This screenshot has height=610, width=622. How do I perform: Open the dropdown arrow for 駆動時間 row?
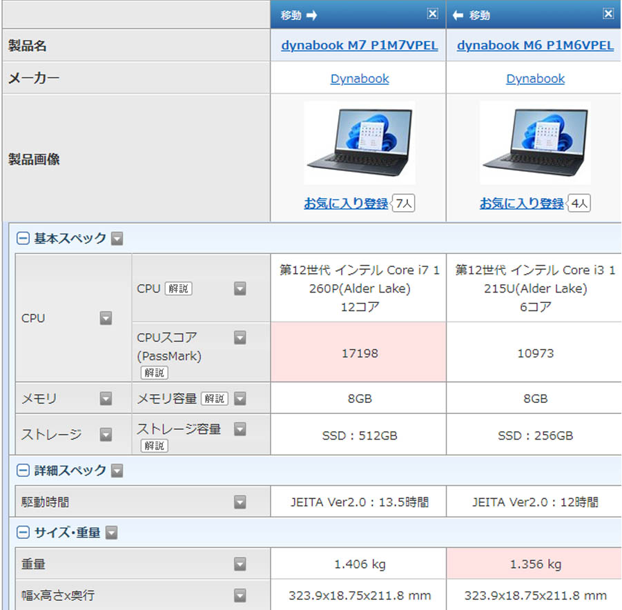(x=240, y=502)
